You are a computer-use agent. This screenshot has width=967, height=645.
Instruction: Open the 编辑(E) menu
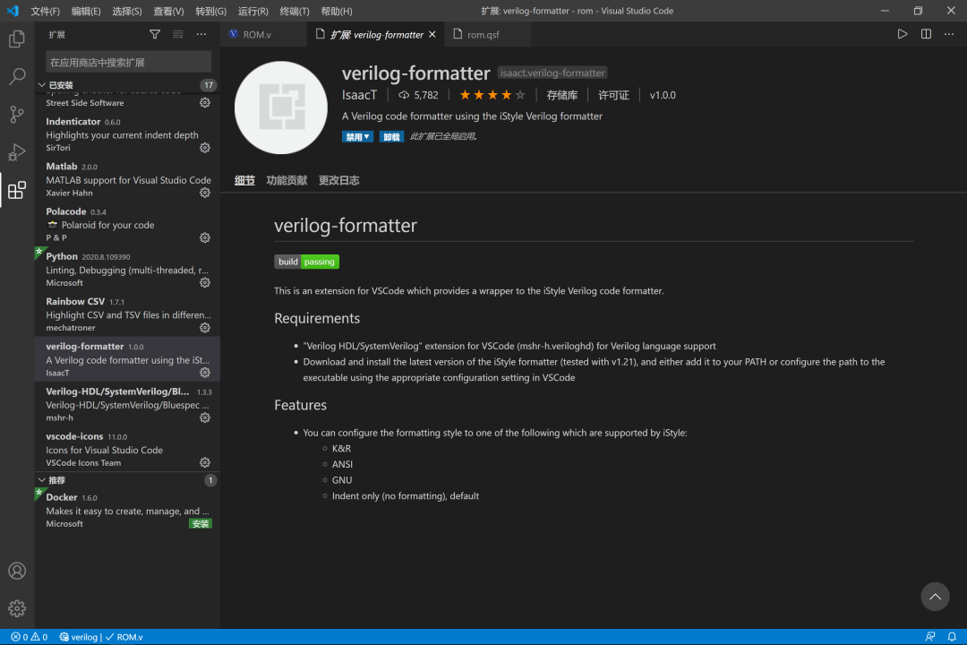click(x=86, y=11)
